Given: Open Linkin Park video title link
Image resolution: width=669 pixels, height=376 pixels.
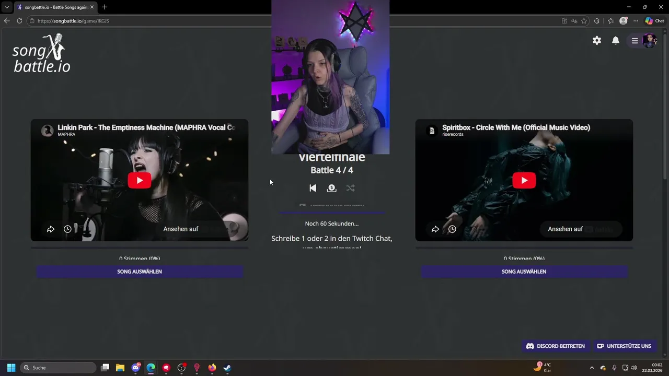Looking at the screenshot, I should 146,127.
